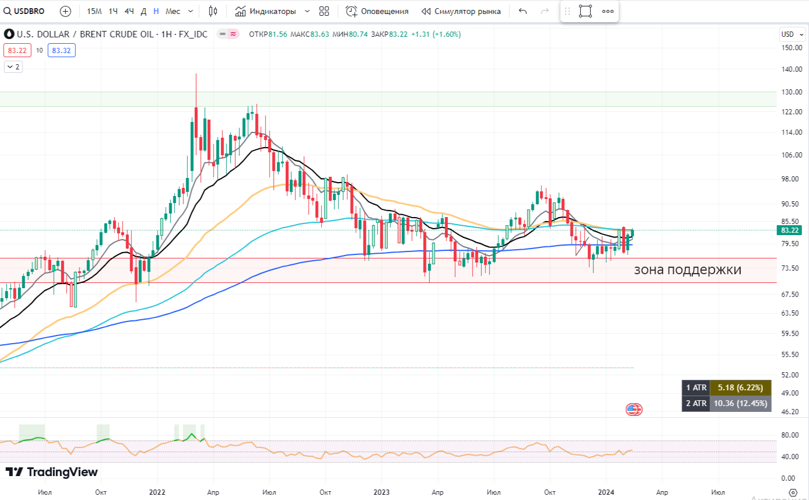Create alert via Оповещения button
809x500 pixels.
coord(377,11)
